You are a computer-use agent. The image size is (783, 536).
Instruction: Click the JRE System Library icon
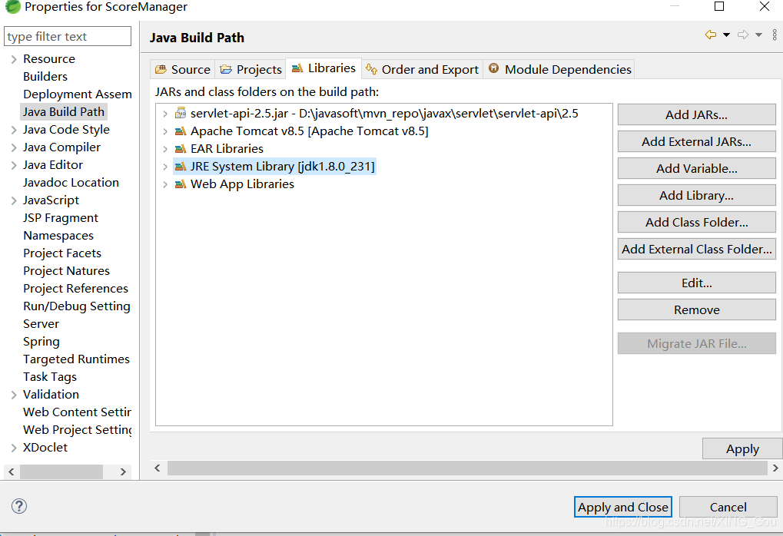tap(181, 166)
